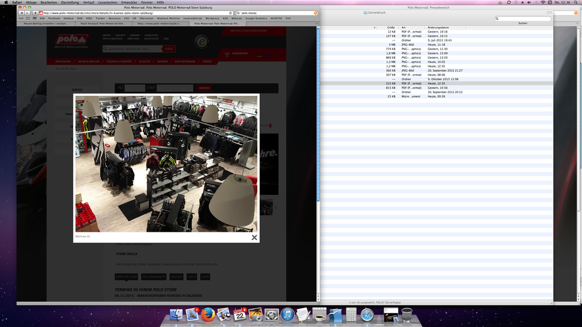Toggle sort direction arrow in Finder name column

374,28
